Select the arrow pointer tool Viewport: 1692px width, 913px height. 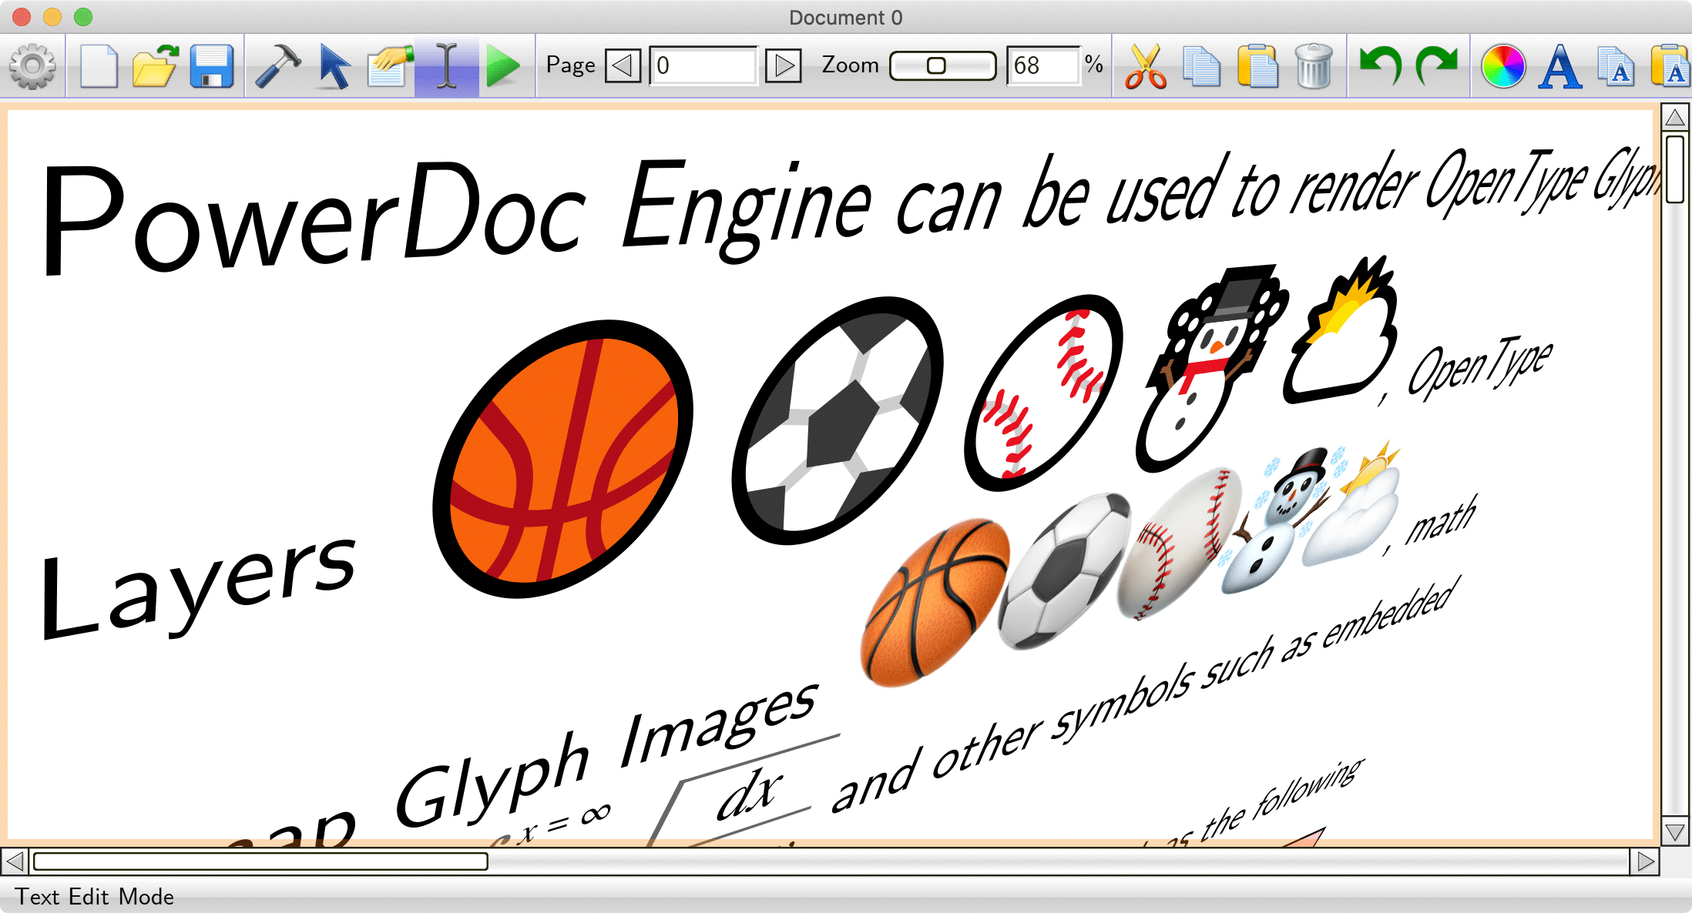coord(334,66)
